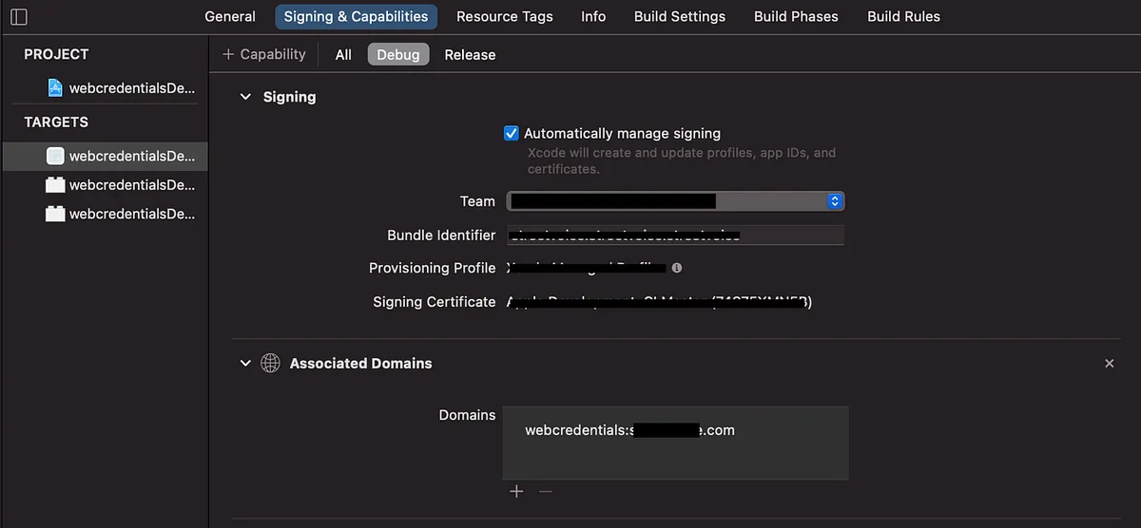Image resolution: width=1141 pixels, height=528 pixels.
Task: Select the webcredentials domain entry
Action: pos(629,430)
